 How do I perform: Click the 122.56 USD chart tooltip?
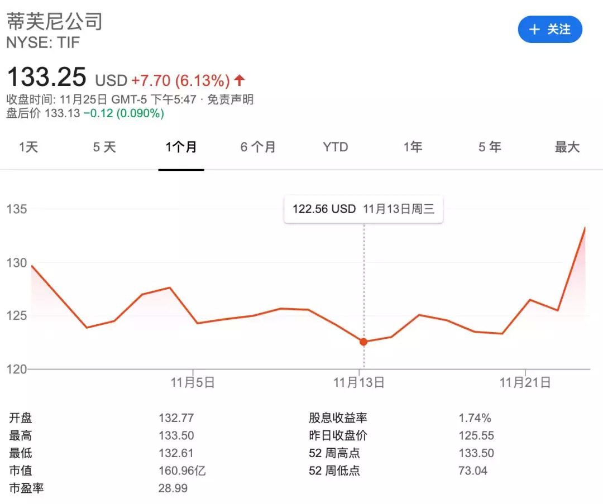click(363, 209)
